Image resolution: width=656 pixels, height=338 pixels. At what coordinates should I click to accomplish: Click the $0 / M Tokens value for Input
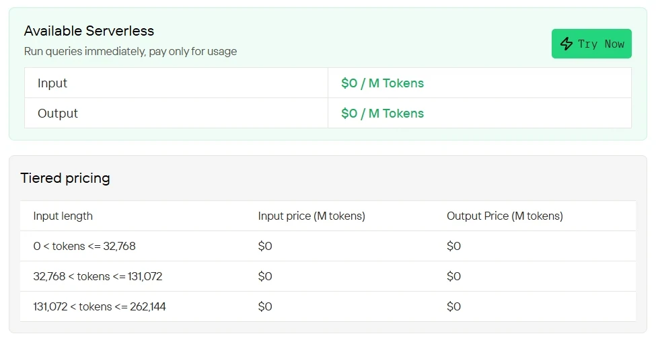click(382, 83)
